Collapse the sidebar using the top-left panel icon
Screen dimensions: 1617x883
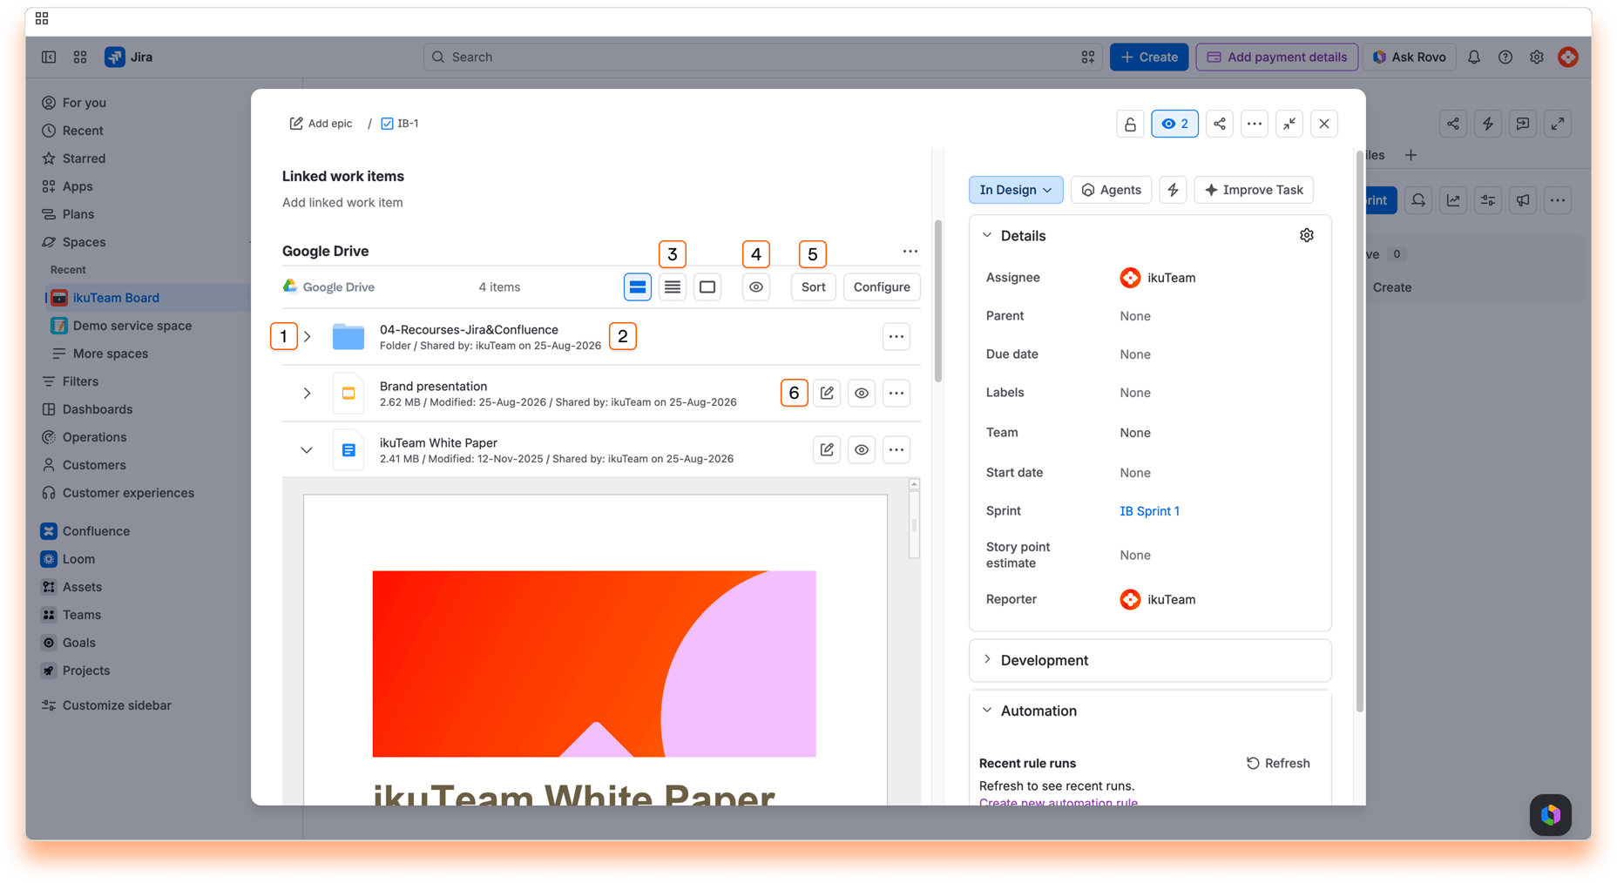click(x=49, y=57)
